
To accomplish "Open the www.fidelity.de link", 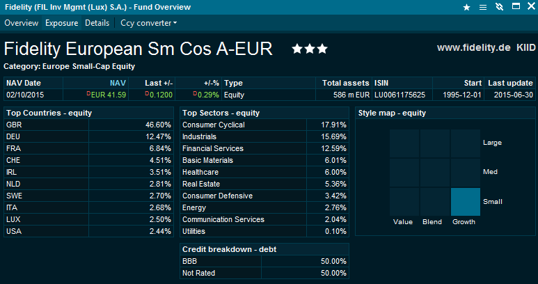I will point(473,47).
